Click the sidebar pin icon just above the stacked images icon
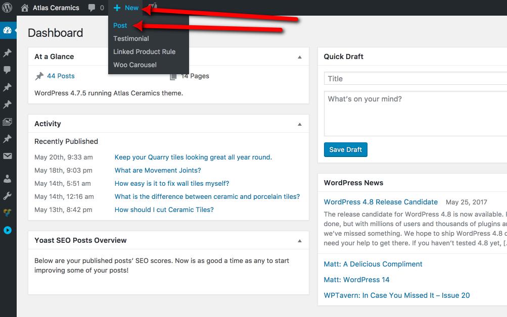507x317 pixels. click(x=8, y=104)
